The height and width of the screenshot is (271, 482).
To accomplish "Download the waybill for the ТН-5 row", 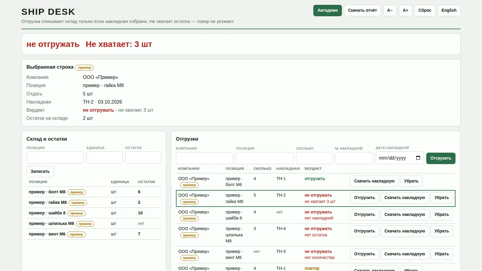I will [x=405, y=254].
